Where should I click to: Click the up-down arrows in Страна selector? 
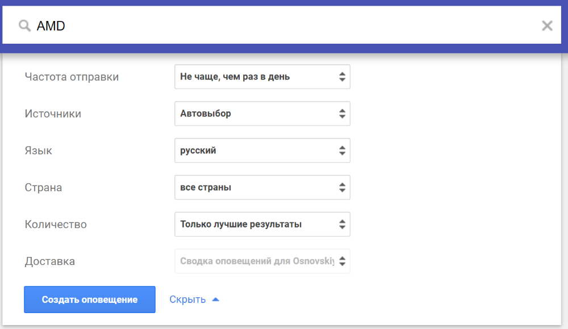[x=342, y=188]
